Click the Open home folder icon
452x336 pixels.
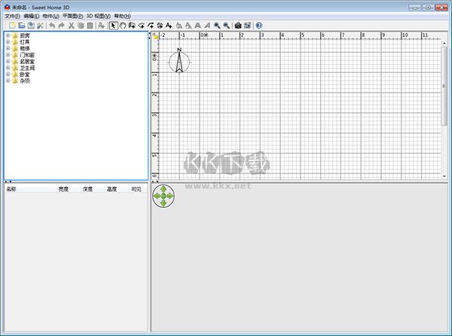(x=21, y=25)
